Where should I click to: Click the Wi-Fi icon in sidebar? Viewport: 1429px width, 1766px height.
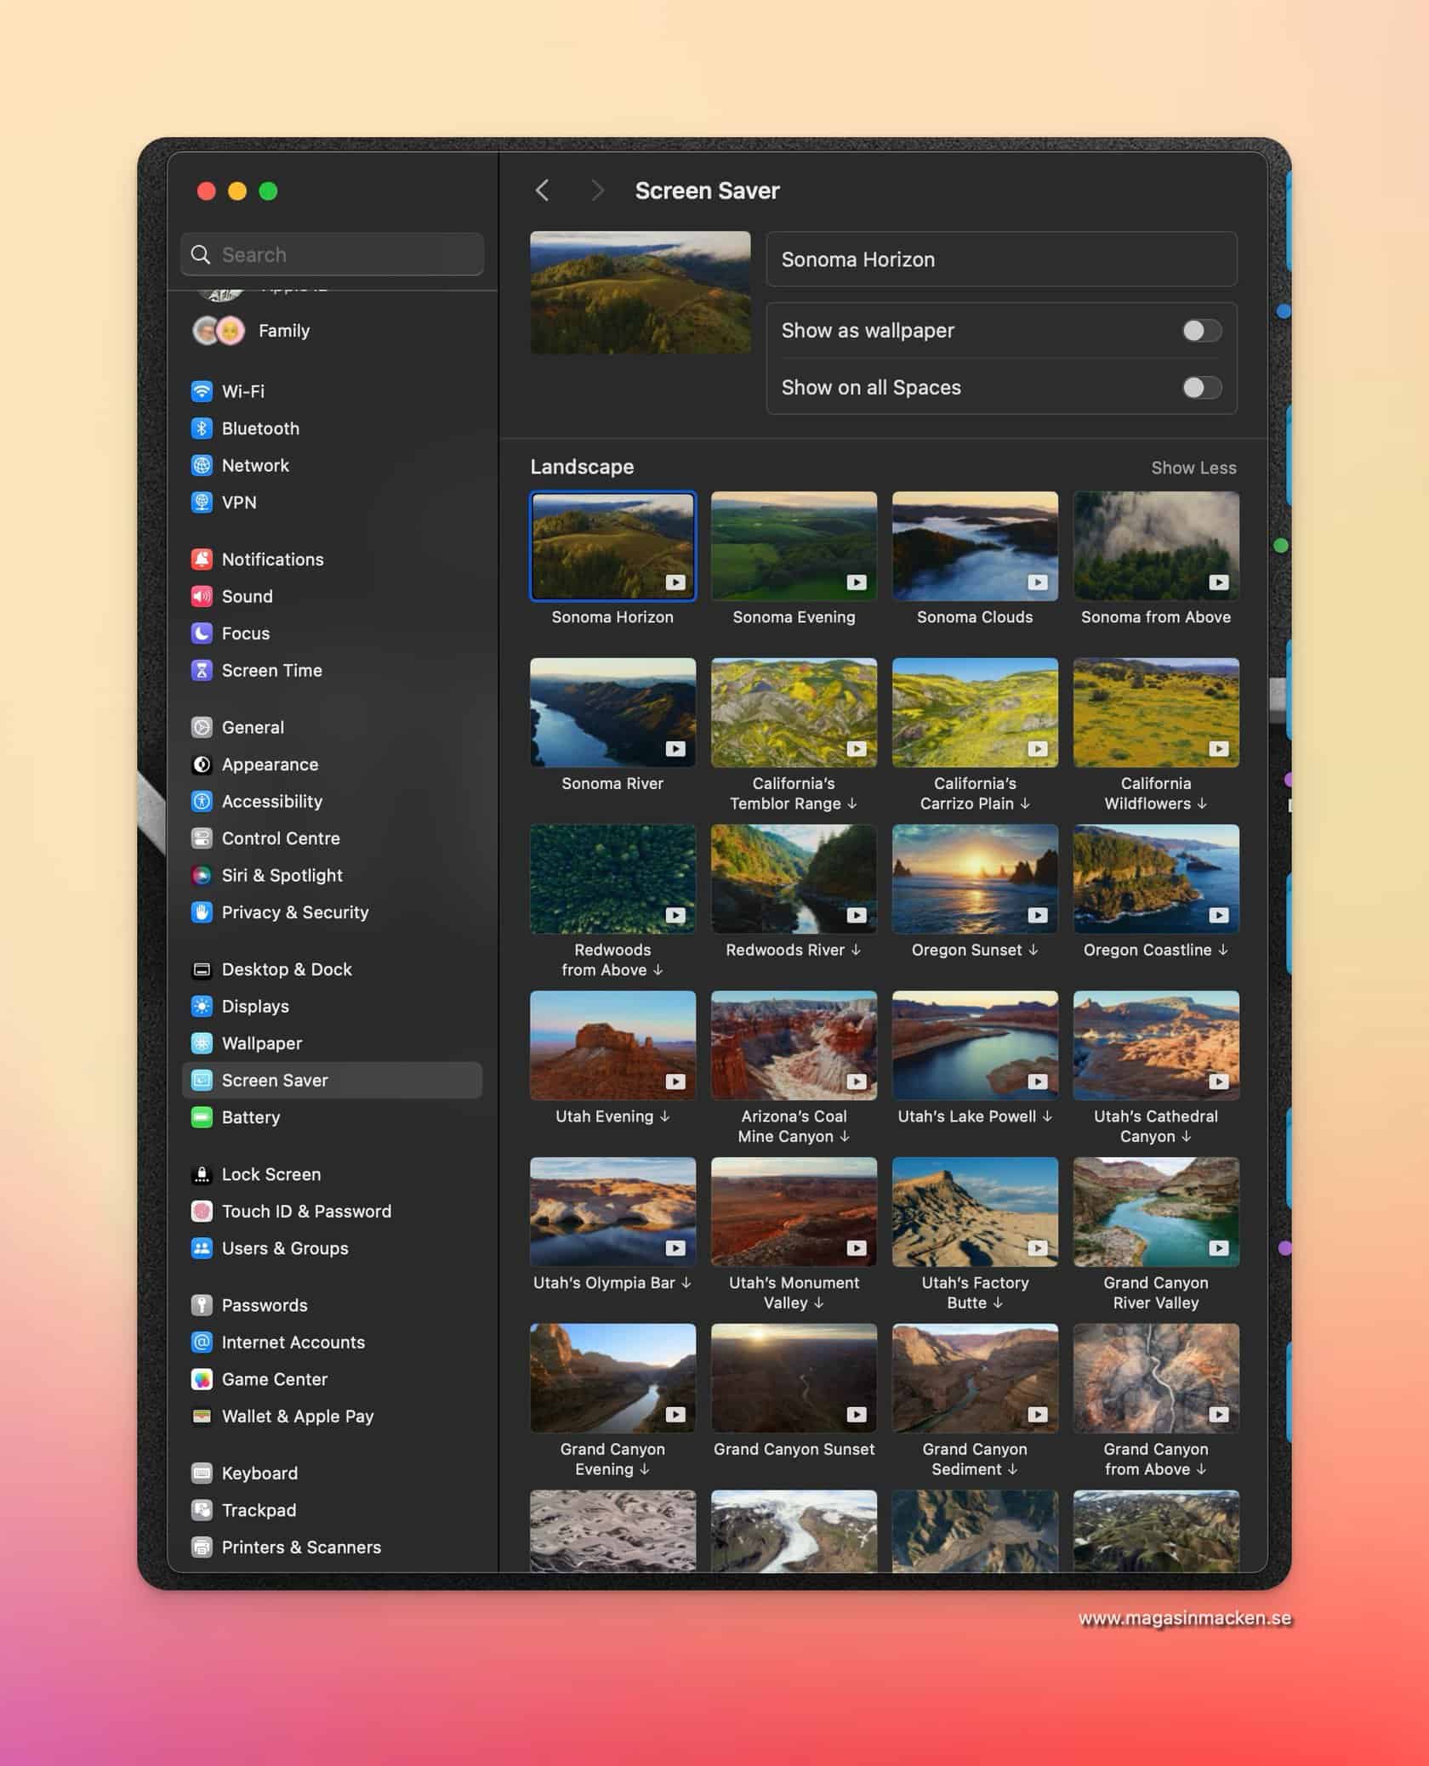[202, 391]
